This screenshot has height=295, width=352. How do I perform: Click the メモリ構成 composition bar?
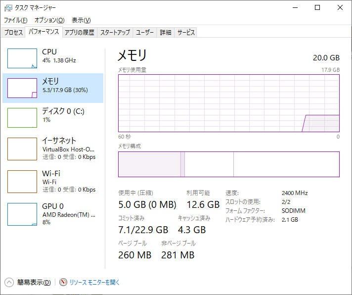(x=229, y=164)
